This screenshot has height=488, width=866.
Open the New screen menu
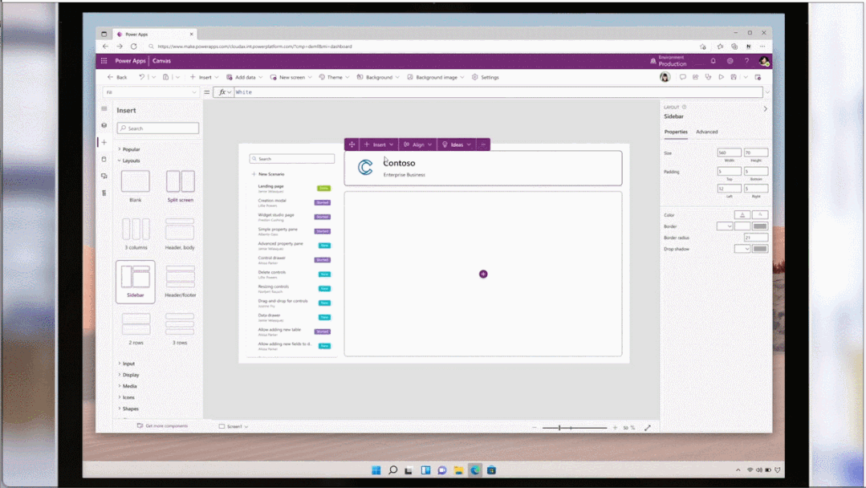(291, 77)
